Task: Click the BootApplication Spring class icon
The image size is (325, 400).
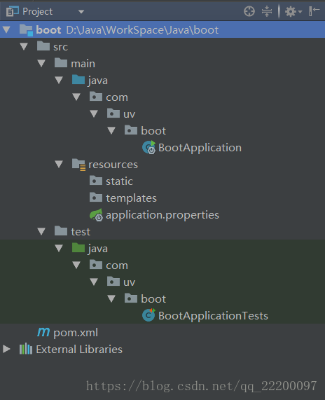Action: 148,147
